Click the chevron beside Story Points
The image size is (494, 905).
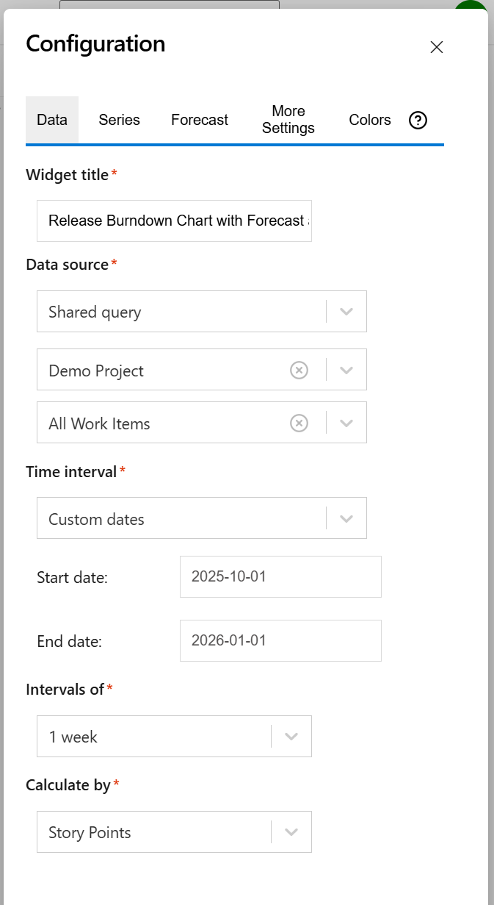pos(291,831)
